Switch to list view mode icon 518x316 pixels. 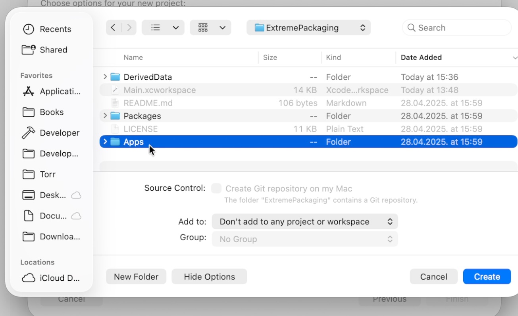[156, 28]
